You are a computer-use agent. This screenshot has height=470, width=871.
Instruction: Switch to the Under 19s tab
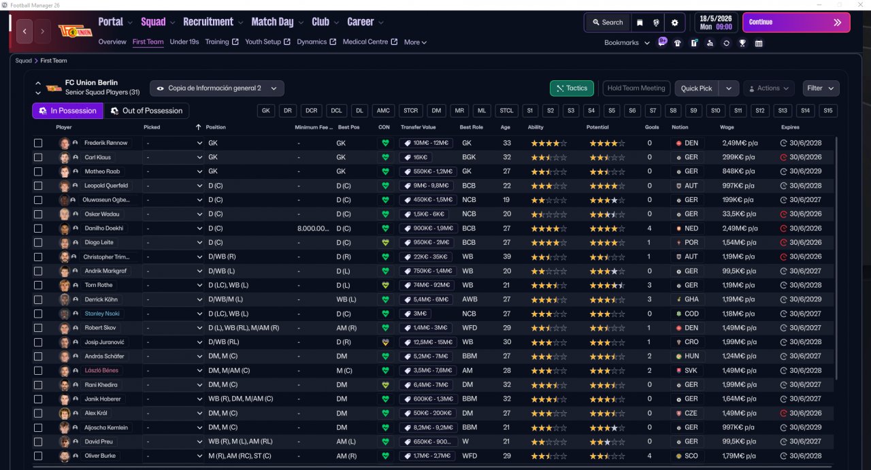(184, 42)
